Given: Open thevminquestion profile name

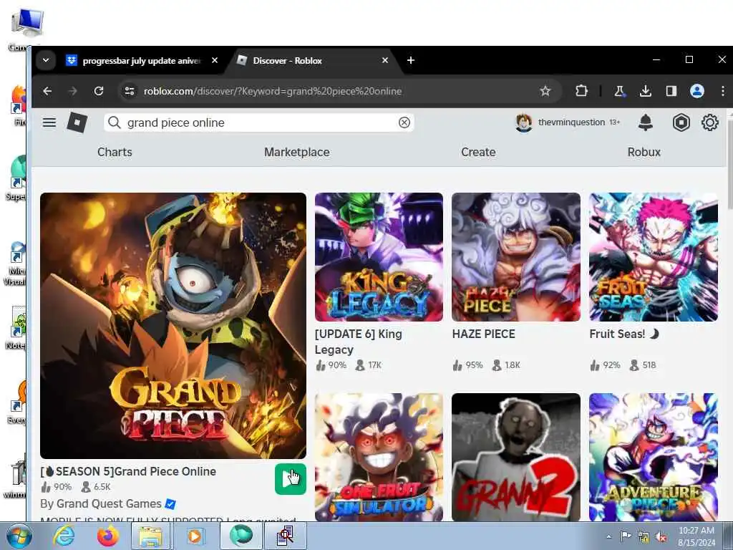Looking at the screenshot, I should 571,122.
